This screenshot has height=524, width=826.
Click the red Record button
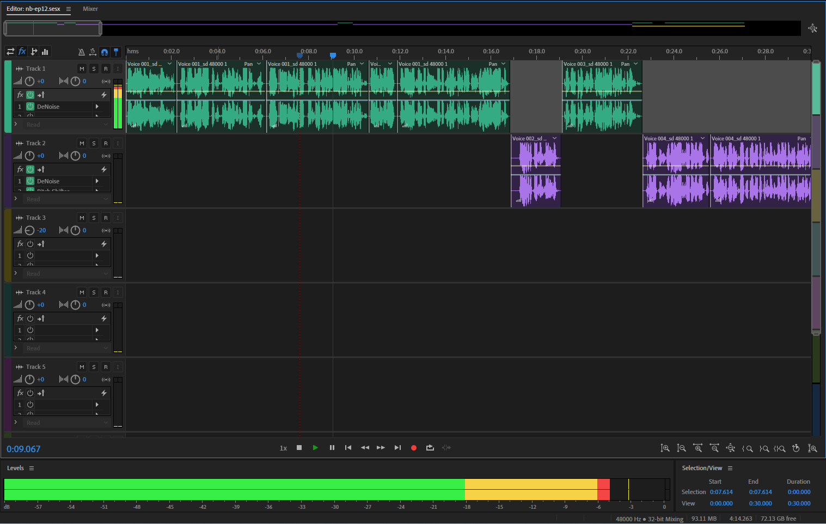[x=414, y=448]
